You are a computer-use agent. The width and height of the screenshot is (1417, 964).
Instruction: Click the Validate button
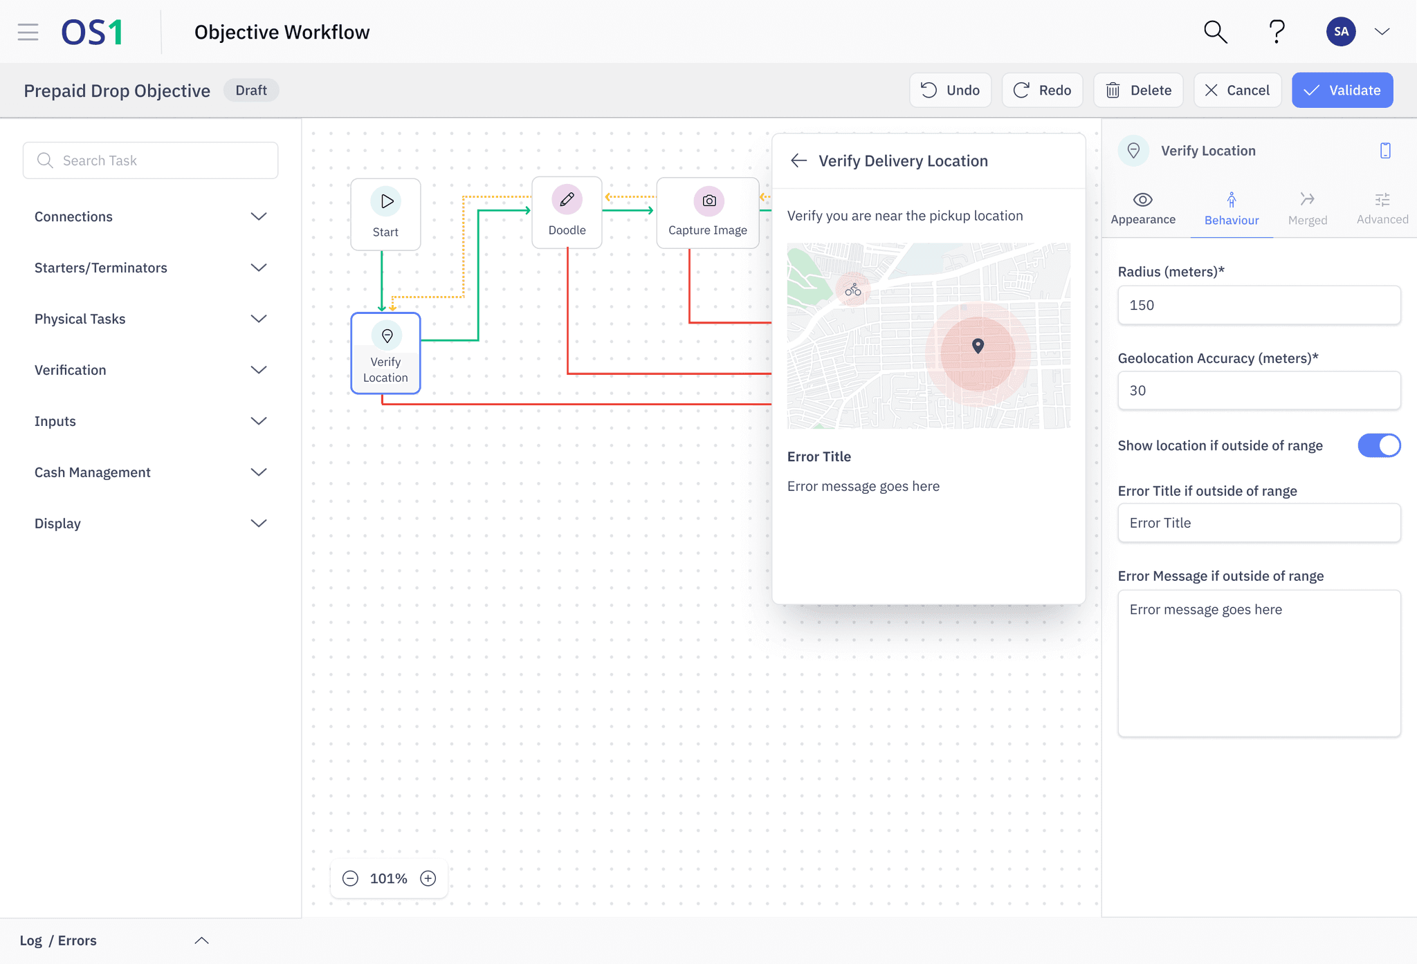(x=1342, y=90)
